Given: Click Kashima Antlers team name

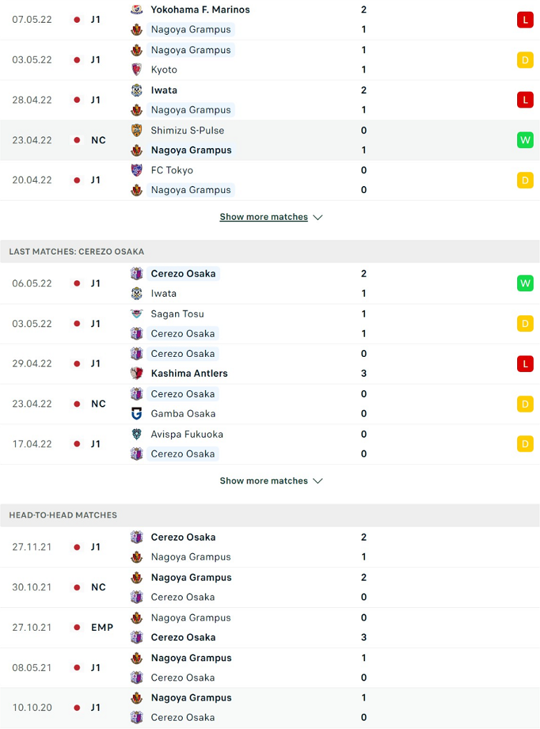Looking at the screenshot, I should tap(189, 373).
